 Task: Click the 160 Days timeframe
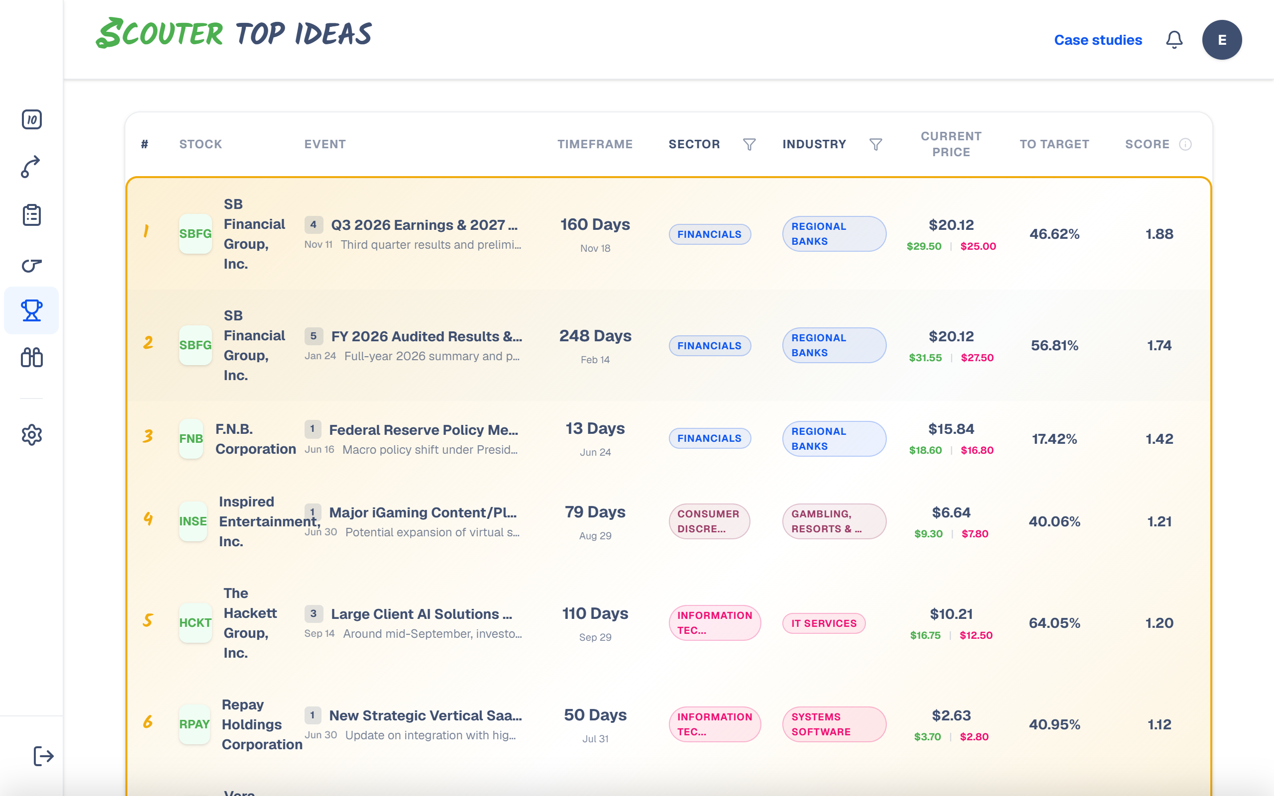tap(595, 225)
